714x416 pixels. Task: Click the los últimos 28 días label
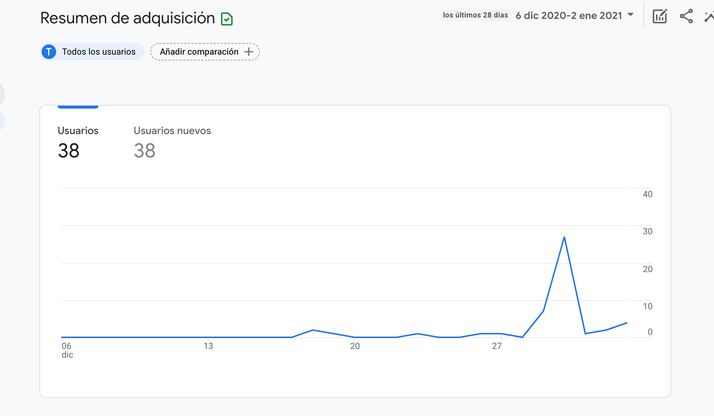(475, 15)
